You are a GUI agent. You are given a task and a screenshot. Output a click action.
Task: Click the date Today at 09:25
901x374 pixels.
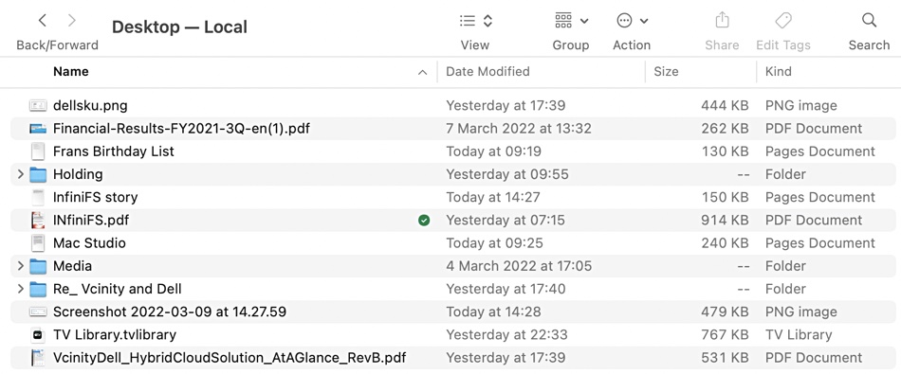[x=494, y=243]
